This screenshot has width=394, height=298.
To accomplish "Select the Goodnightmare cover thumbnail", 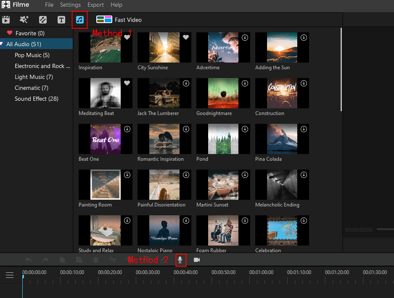I will tap(223, 93).
